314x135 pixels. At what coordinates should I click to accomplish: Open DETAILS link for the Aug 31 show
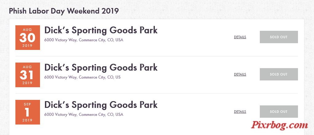click(240, 74)
